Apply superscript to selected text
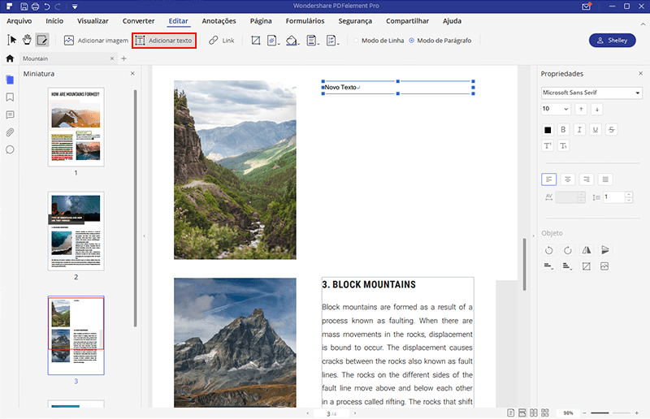Viewport: 650px width, 419px height. click(548, 146)
